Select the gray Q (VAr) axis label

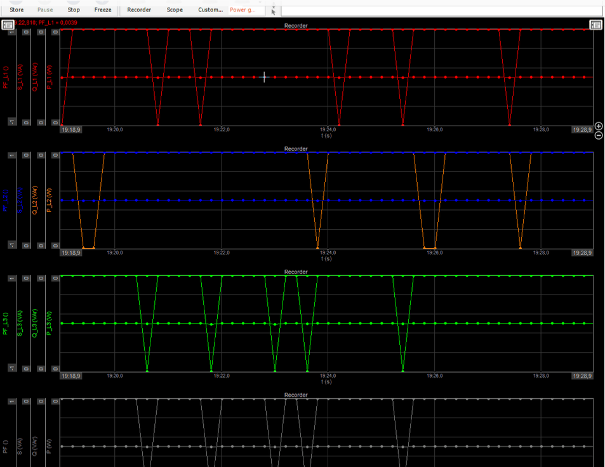click(35, 447)
